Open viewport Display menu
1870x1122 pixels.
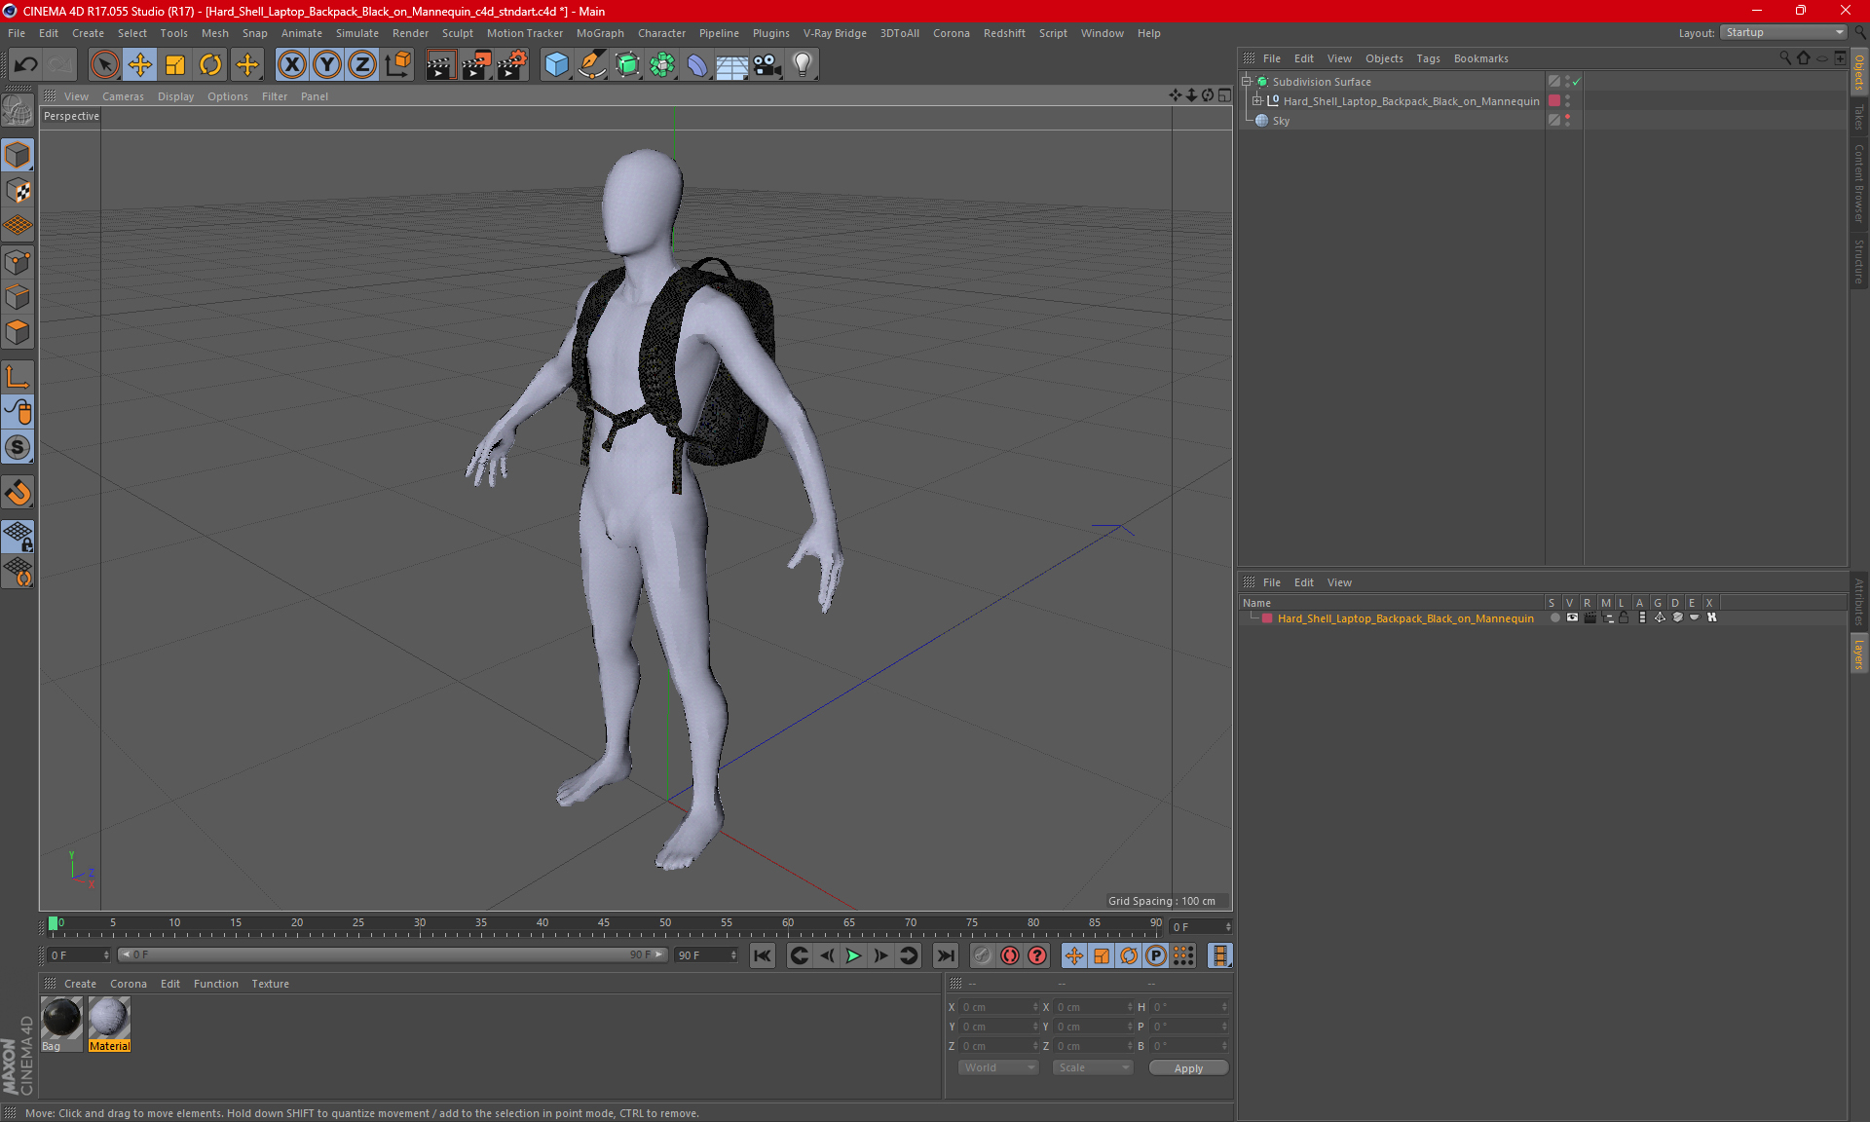pos(175,96)
